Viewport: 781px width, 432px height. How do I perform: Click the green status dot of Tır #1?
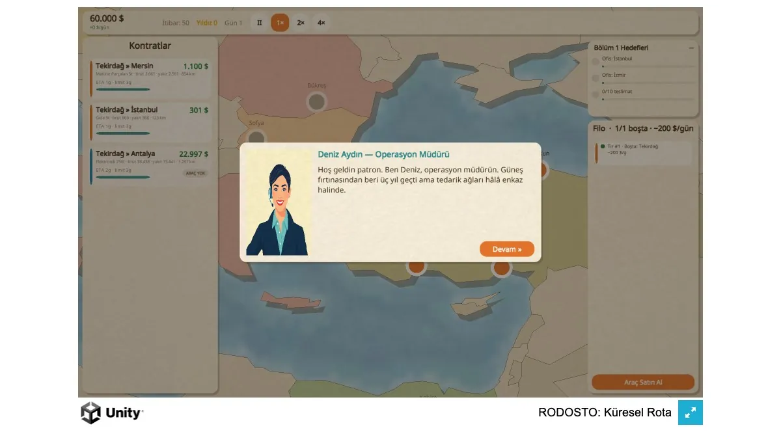click(x=603, y=146)
